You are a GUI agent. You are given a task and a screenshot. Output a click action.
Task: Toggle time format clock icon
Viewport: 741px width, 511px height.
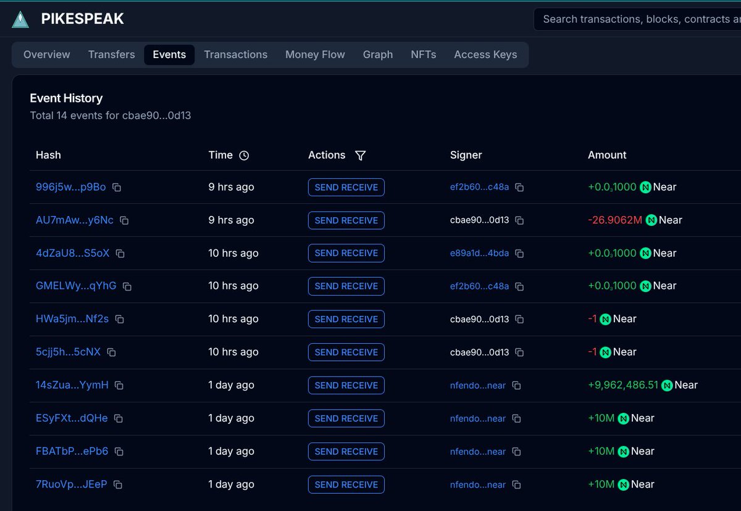tap(244, 156)
